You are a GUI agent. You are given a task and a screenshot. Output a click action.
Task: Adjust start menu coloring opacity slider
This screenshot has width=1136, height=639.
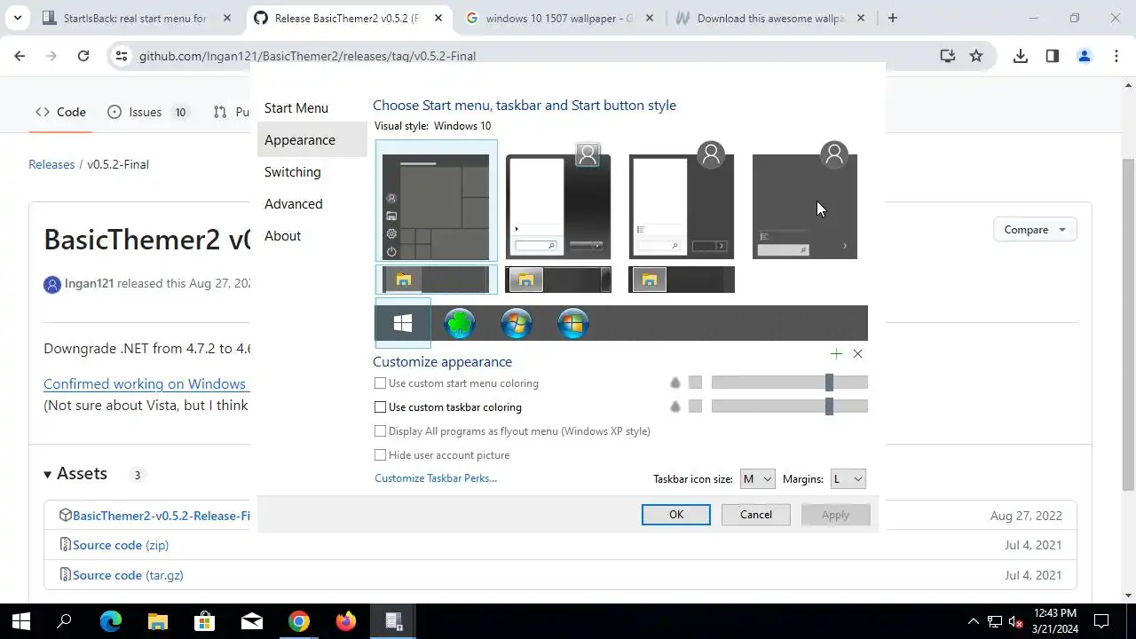pyautogui.click(x=789, y=383)
